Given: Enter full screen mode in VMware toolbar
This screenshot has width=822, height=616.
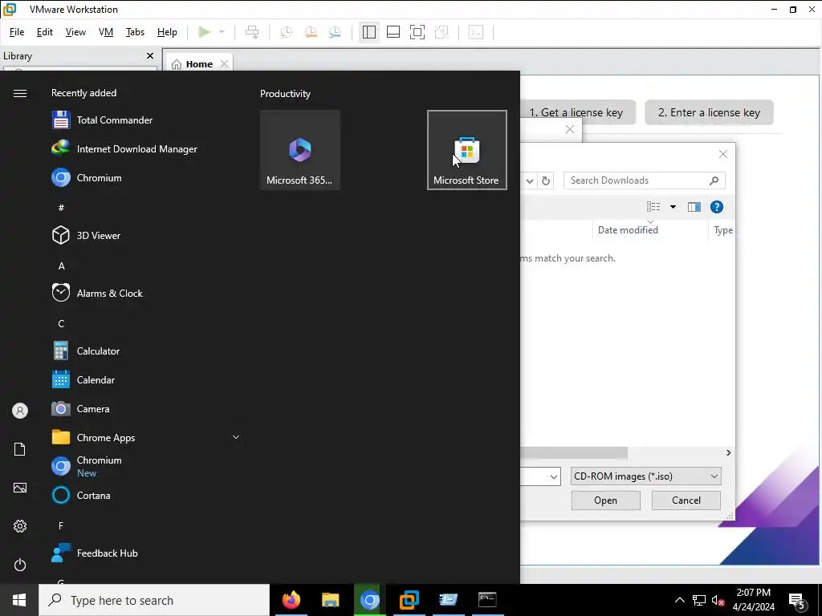Looking at the screenshot, I should pyautogui.click(x=417, y=32).
